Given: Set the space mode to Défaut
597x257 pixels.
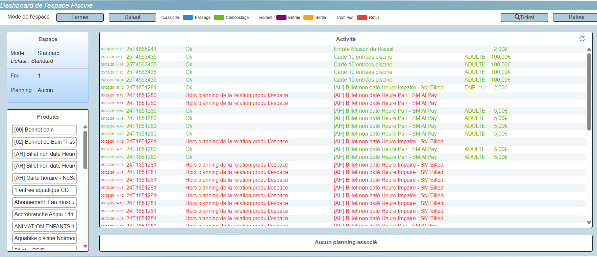Looking at the screenshot, I should click(x=132, y=17).
